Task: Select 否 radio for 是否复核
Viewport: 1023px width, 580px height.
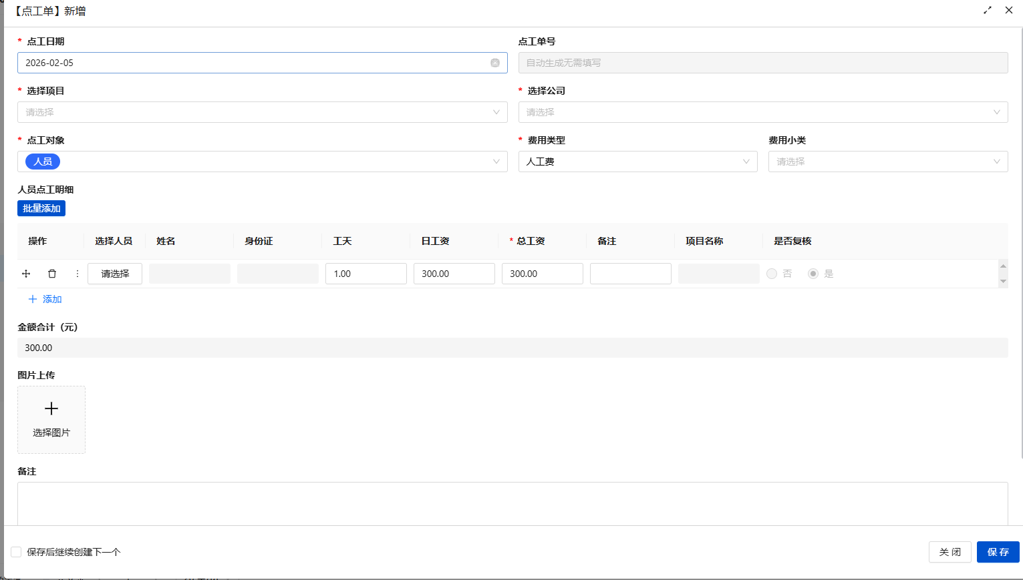Action: pos(772,274)
